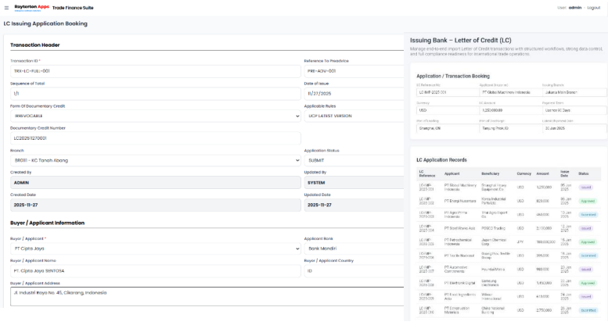Click the Trade Finance Suite title
This screenshot has height=325, width=608.
tap(73, 8)
